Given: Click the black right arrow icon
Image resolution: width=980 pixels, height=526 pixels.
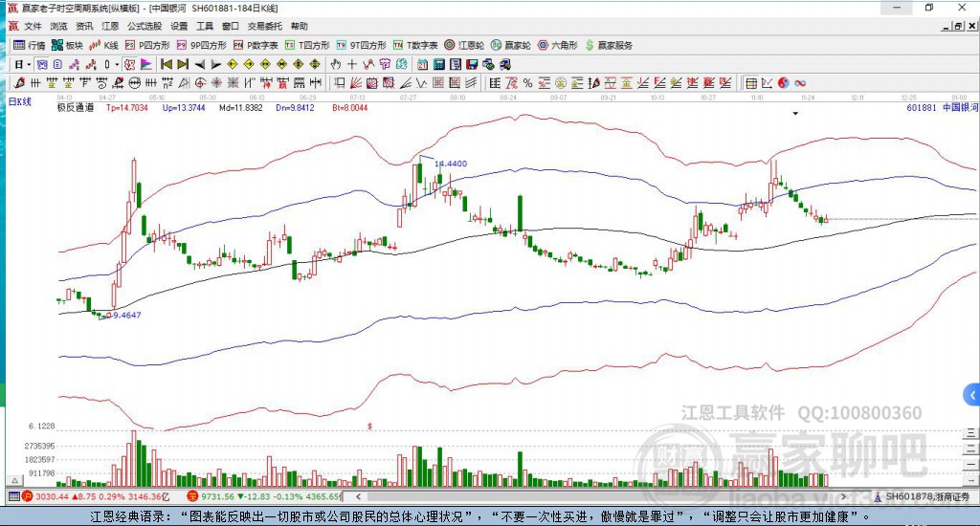Looking at the screenshot, I should (215, 64).
